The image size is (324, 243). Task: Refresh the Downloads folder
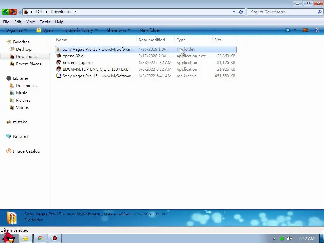click(241, 12)
